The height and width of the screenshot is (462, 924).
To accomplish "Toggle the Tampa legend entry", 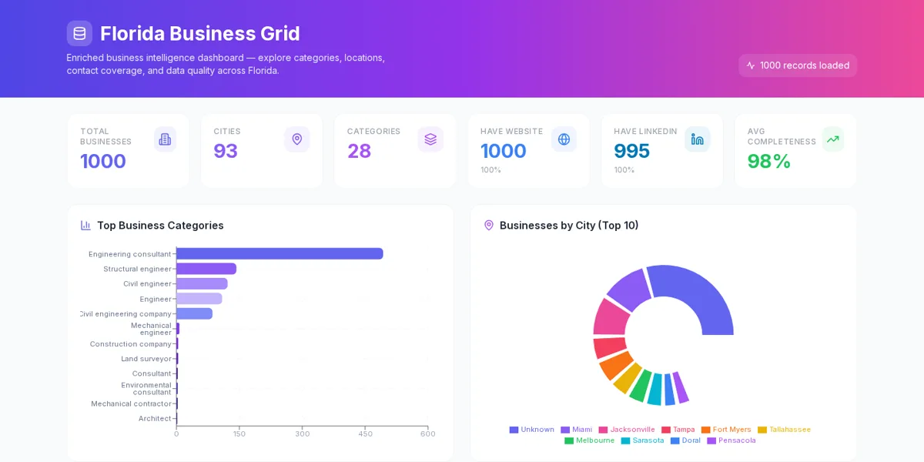I will (x=678, y=430).
